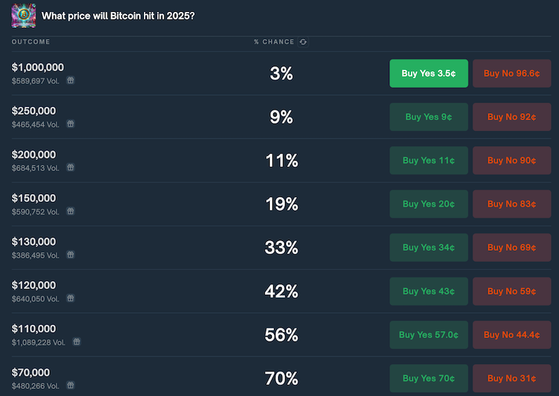Click the gift icon beside $1,000,000 volume
This screenshot has height=396, width=559.
[71, 80]
